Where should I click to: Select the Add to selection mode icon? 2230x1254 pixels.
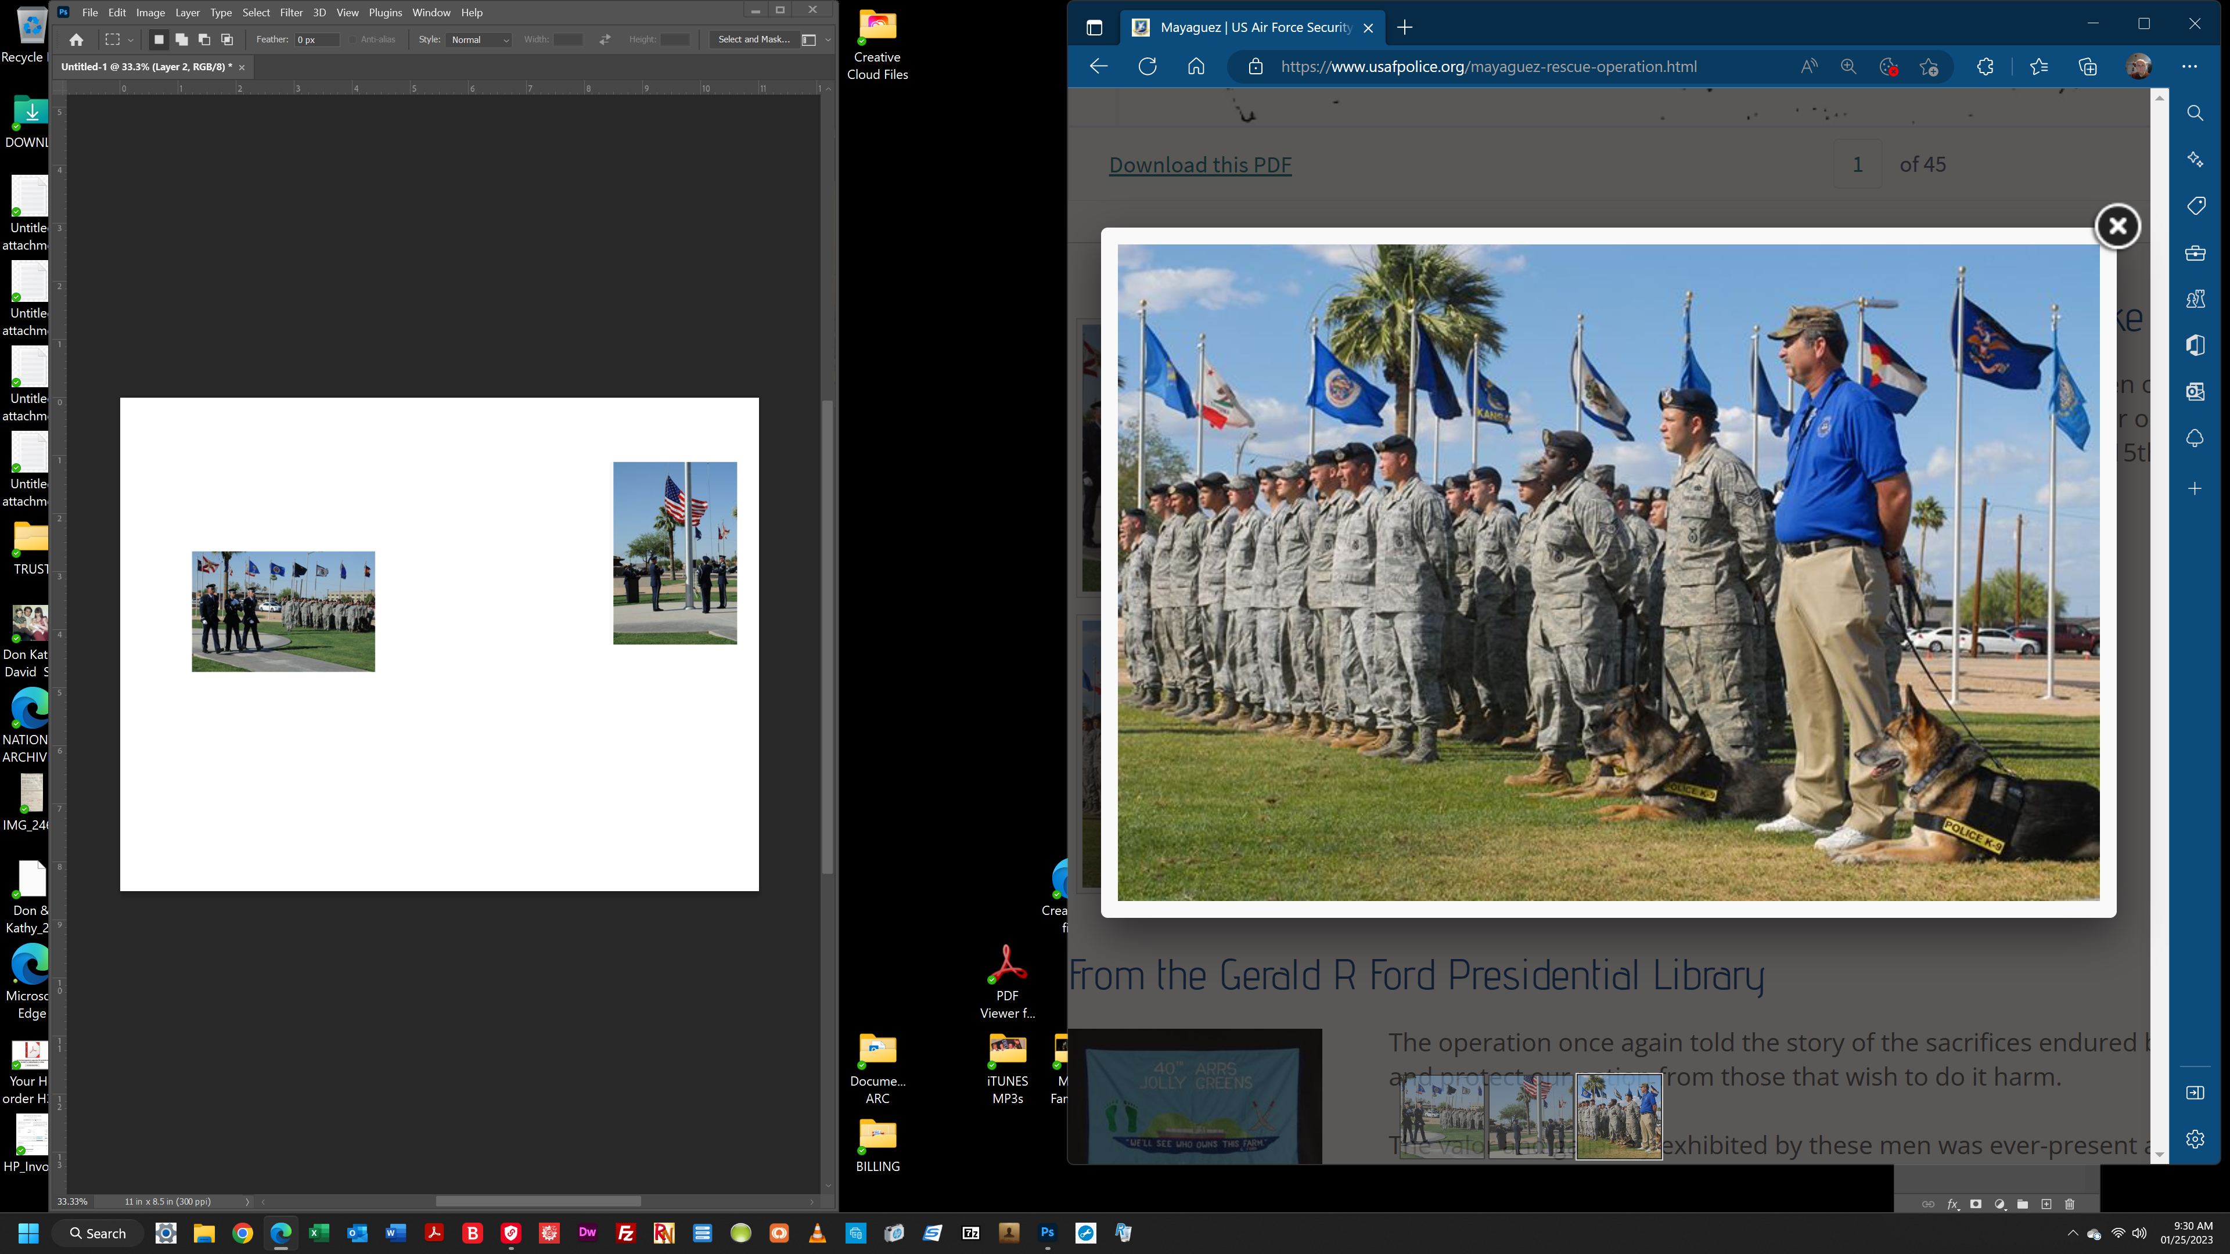click(182, 40)
